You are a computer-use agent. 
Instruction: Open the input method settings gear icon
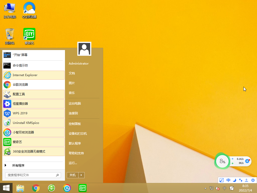[x=253, y=180]
